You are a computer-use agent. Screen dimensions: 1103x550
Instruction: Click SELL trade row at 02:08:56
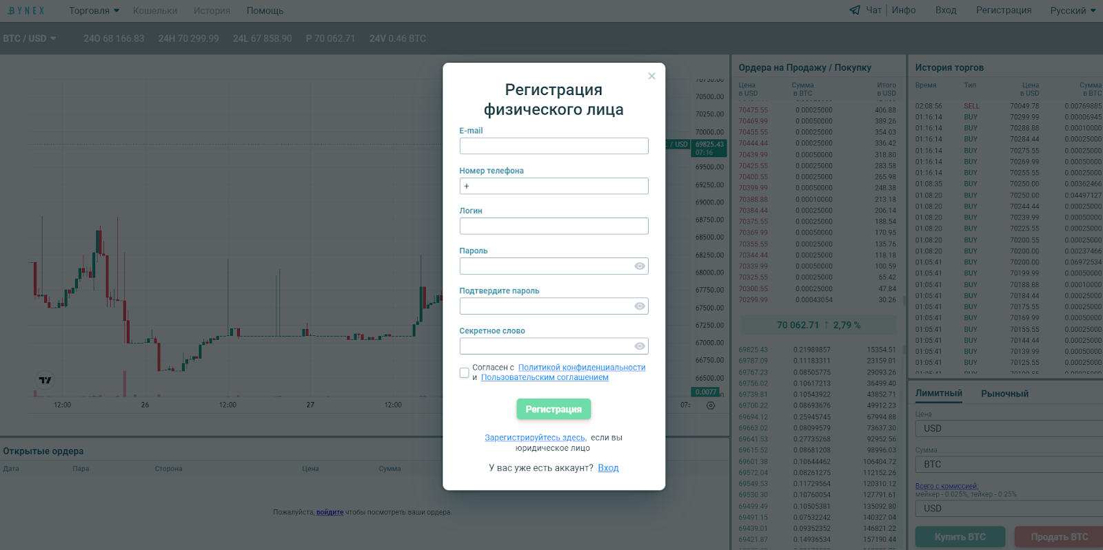pos(1008,106)
